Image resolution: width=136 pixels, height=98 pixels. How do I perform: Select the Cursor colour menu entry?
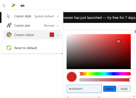tap(32, 35)
